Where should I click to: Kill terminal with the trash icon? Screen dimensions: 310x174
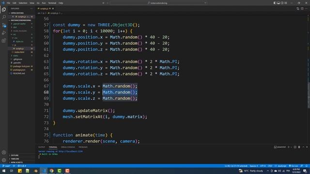click(299, 147)
